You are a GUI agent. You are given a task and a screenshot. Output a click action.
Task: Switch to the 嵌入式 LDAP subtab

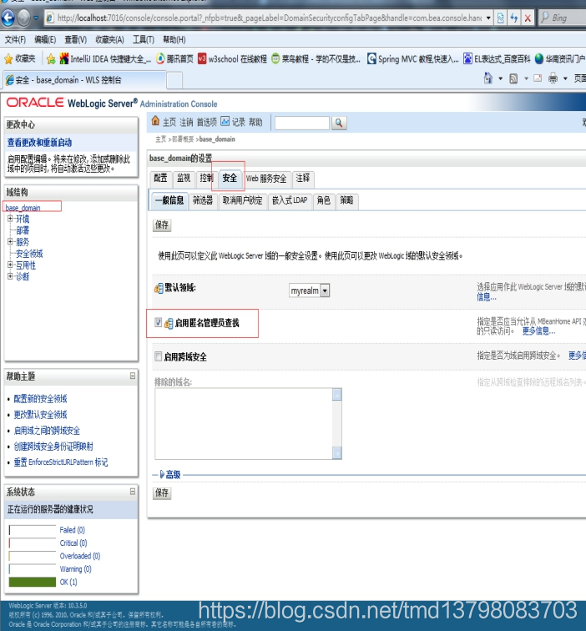click(x=290, y=200)
